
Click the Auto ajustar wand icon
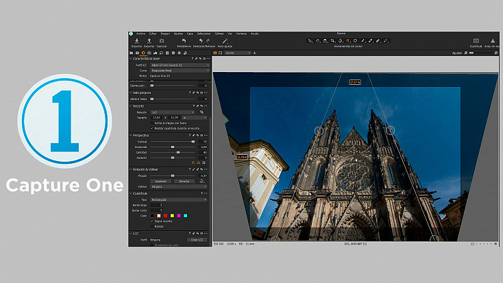[x=225, y=40]
